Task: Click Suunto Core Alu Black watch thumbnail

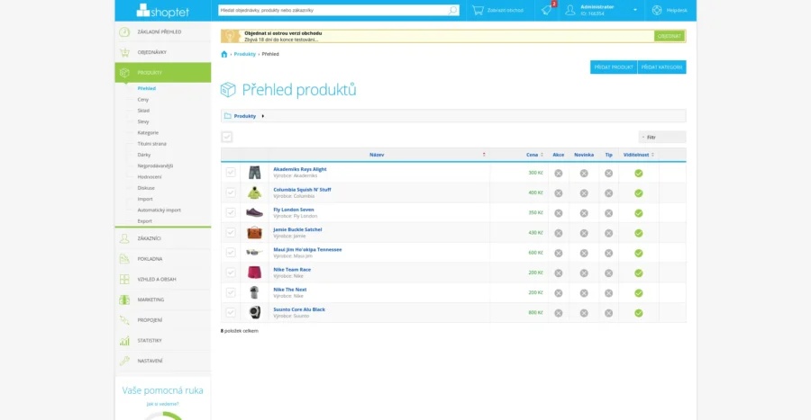Action: pos(254,312)
